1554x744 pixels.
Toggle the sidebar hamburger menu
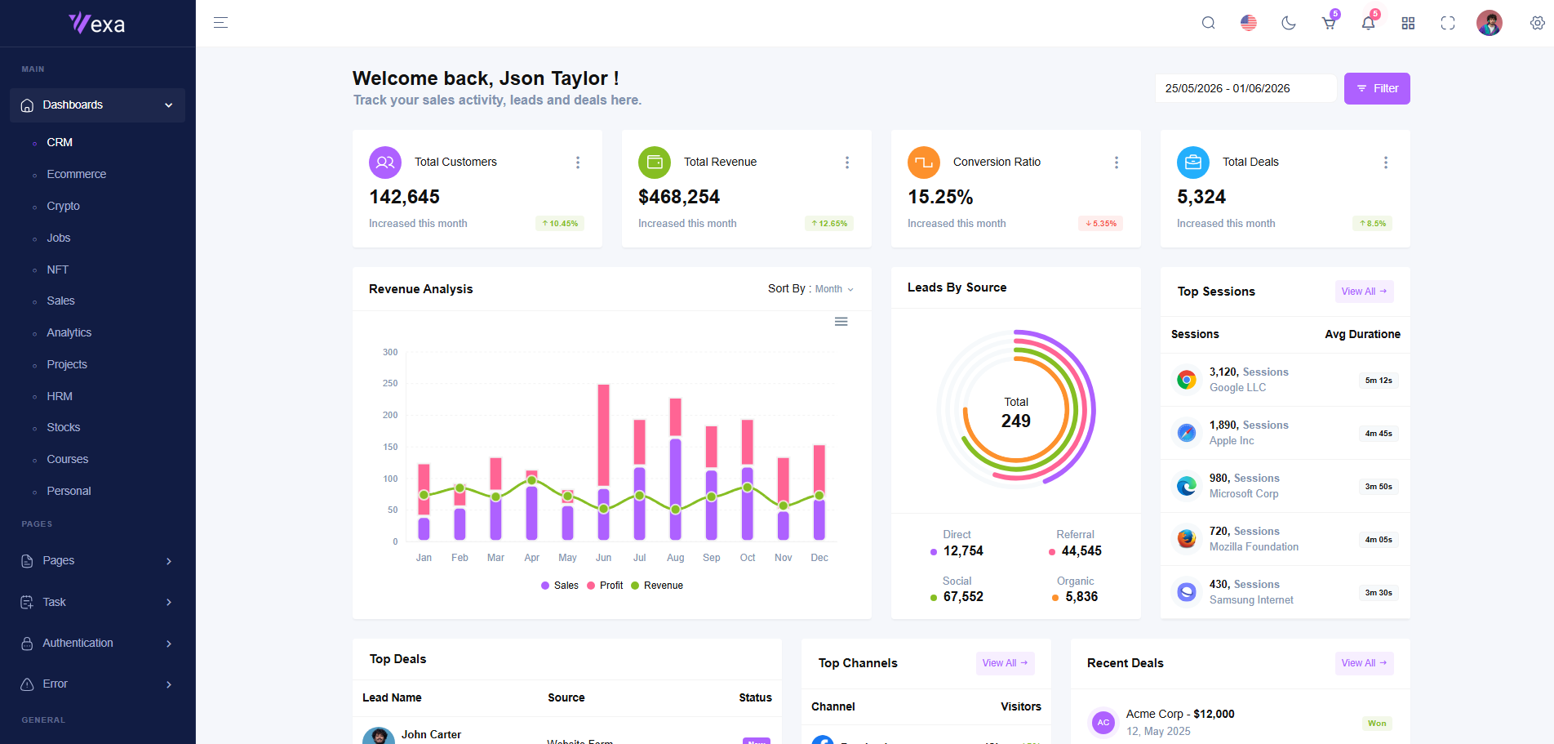pyautogui.click(x=220, y=23)
